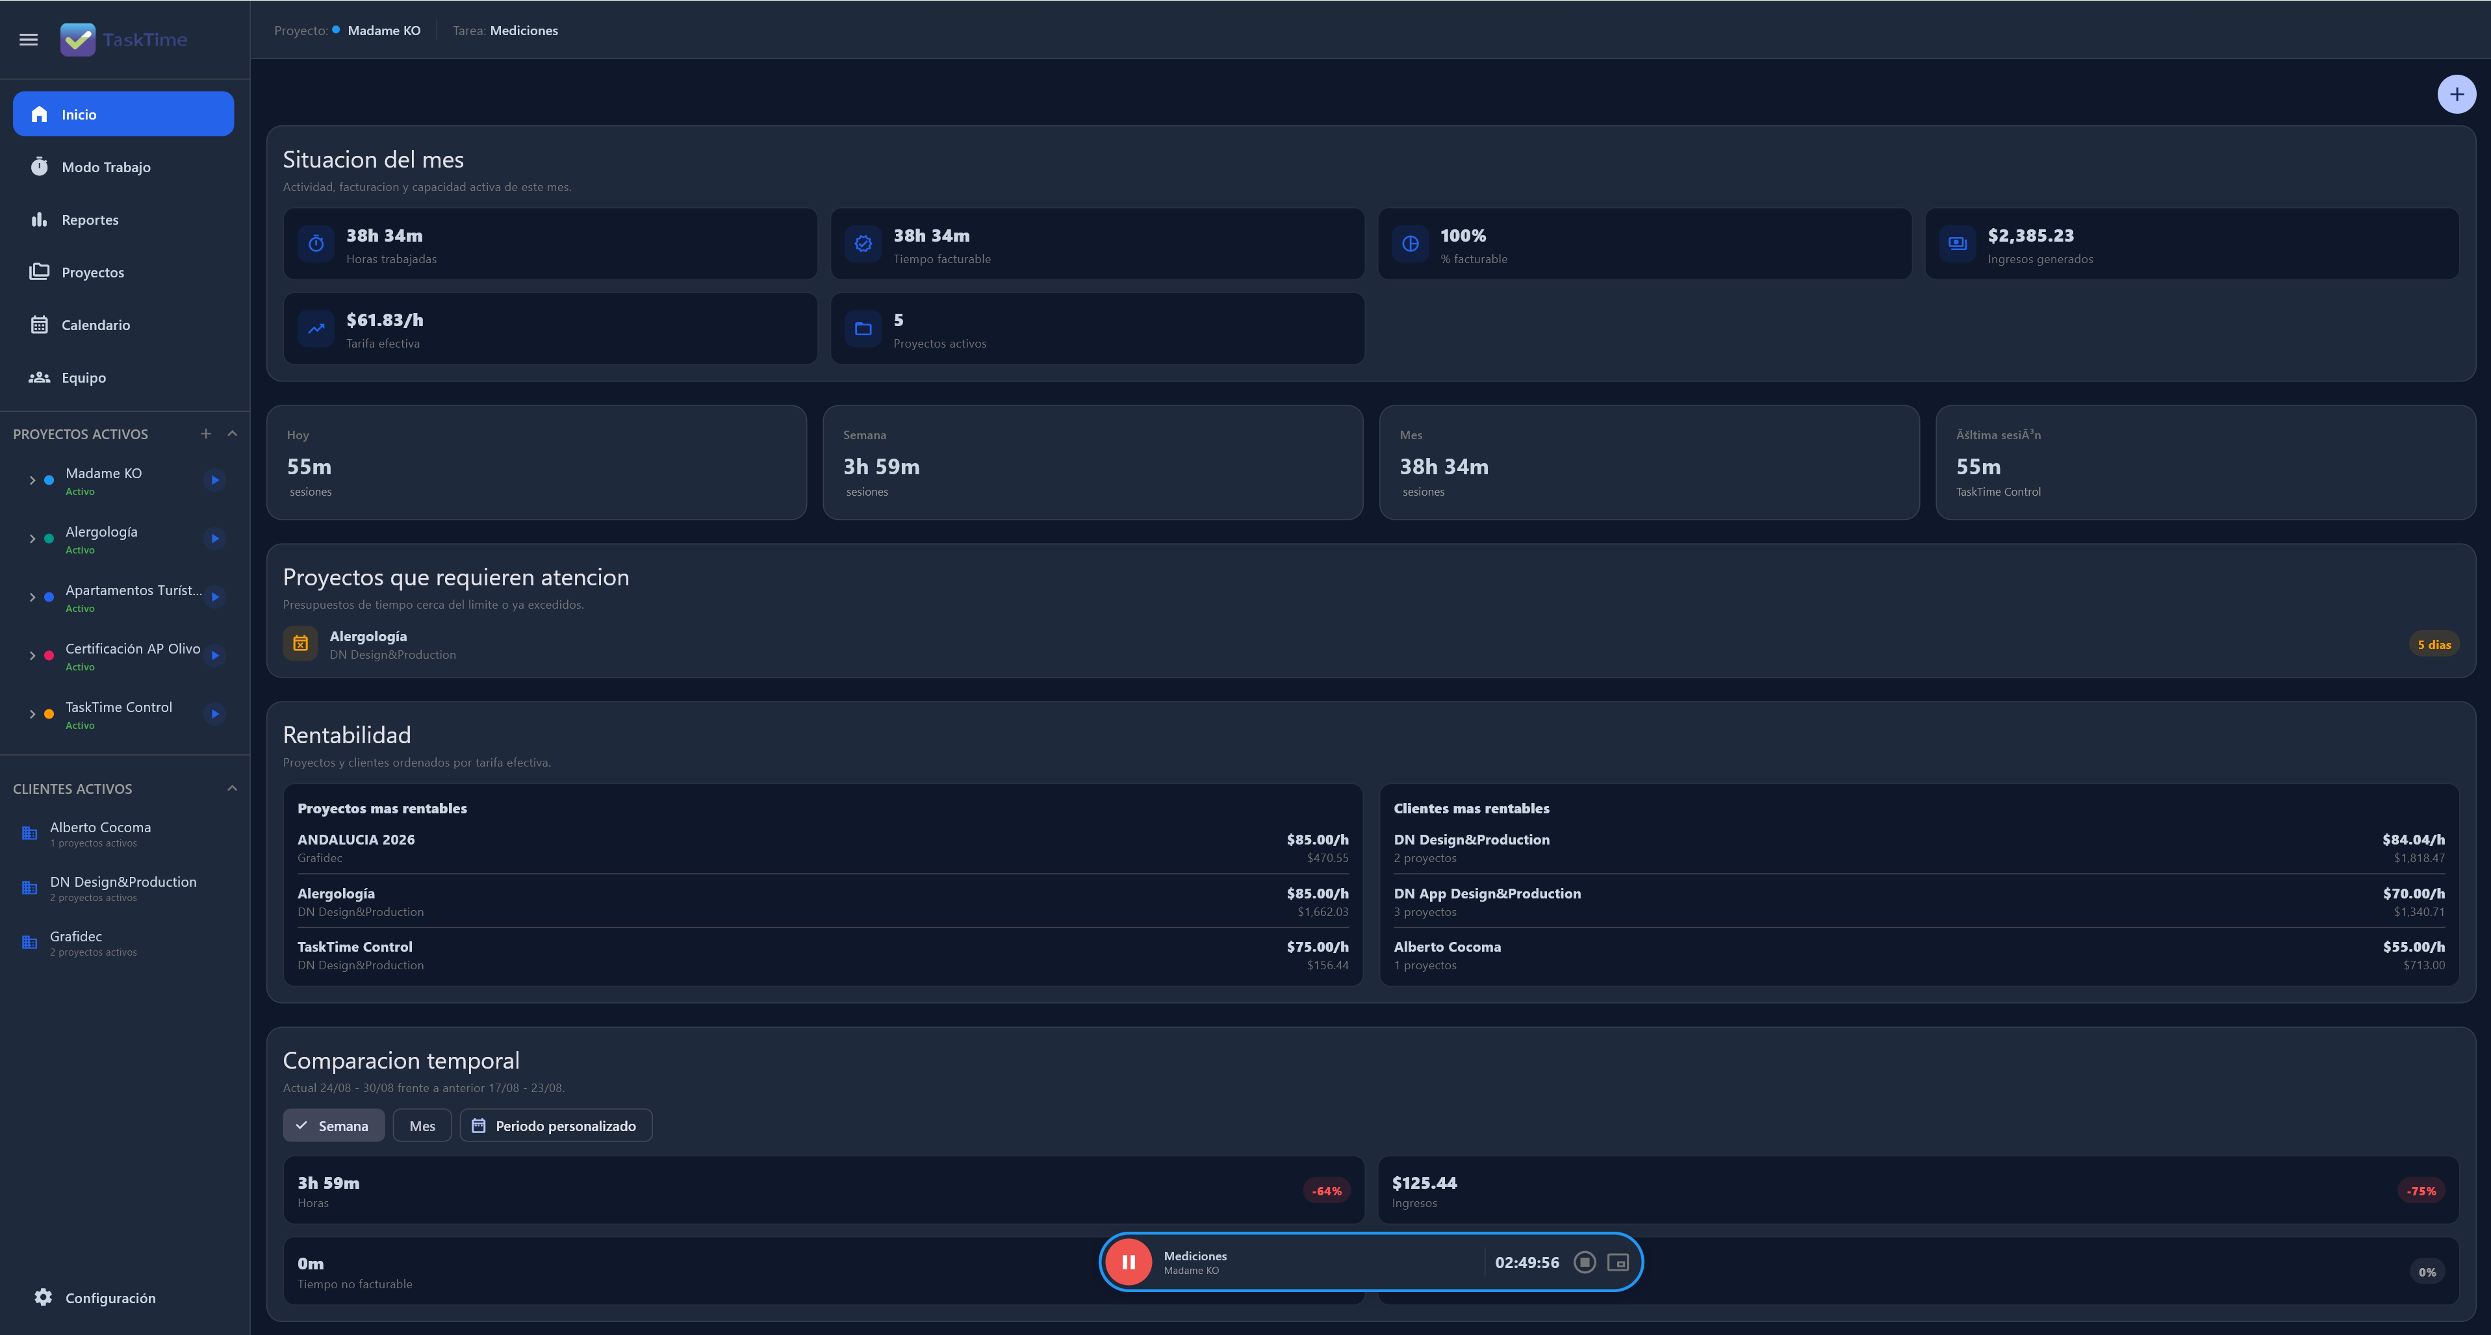Start timer for Alergología project
Screen dimensions: 2491x1335
[214, 539]
